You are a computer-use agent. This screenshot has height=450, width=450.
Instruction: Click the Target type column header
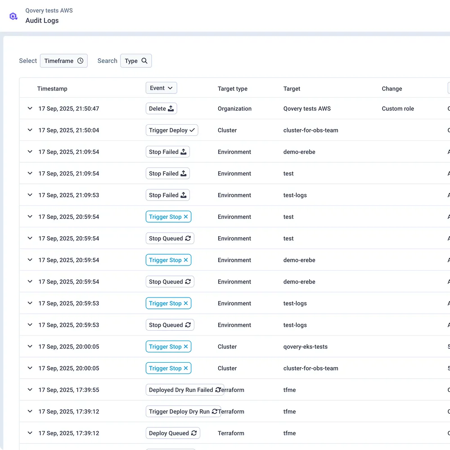[233, 89]
